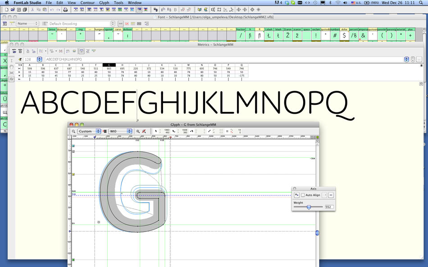428x267 pixels.
Task: Open the Window menu
Action: point(135,3)
